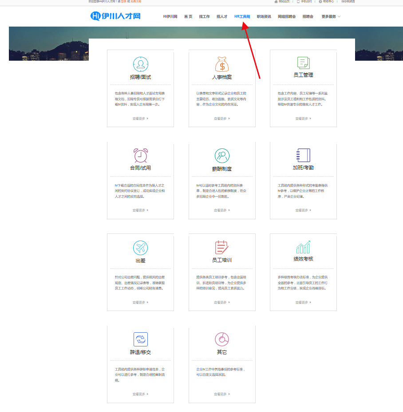Expand 查看更多 under 招聘/面试
403x412 pixels.
pyautogui.click(x=140, y=119)
